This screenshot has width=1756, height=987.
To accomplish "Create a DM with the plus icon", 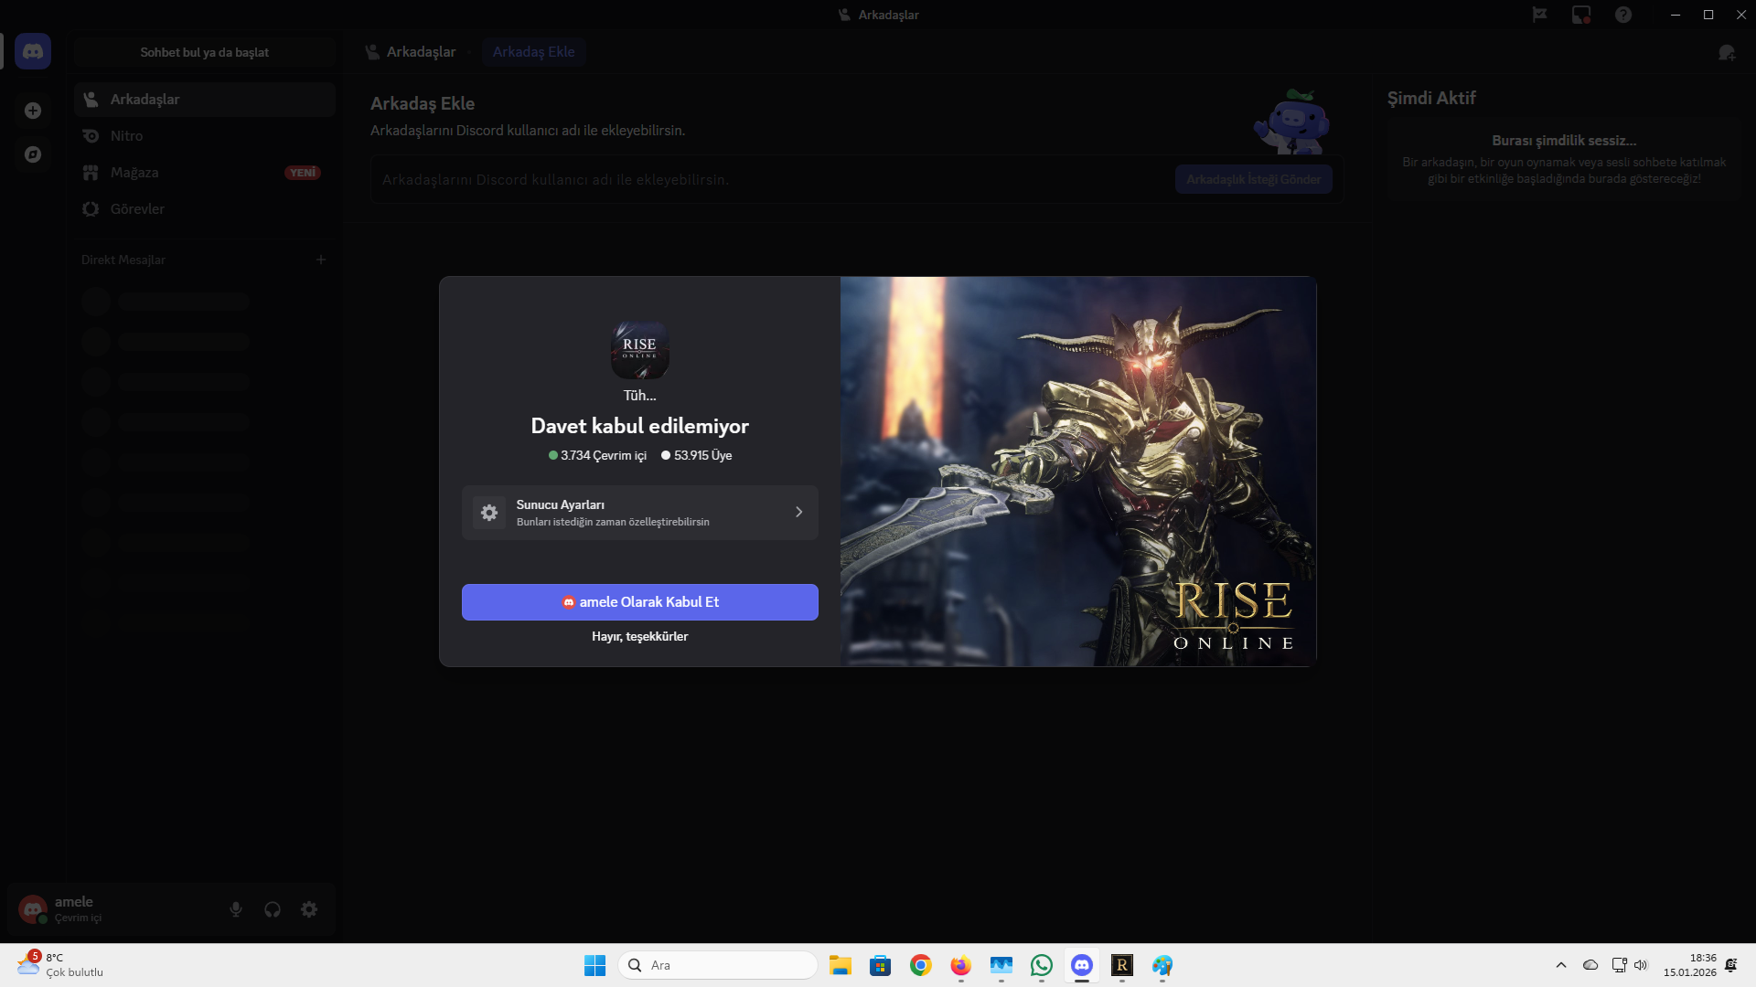I will coord(321,260).
